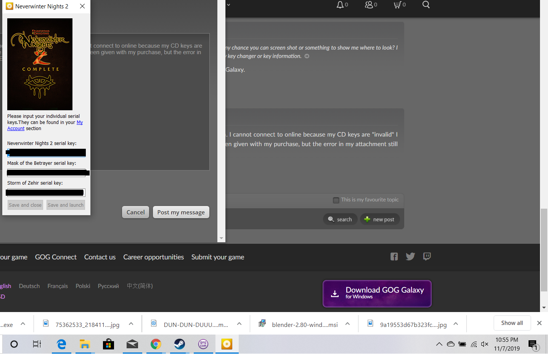Click the Mask of the Betrayer serial key field

coord(46,173)
